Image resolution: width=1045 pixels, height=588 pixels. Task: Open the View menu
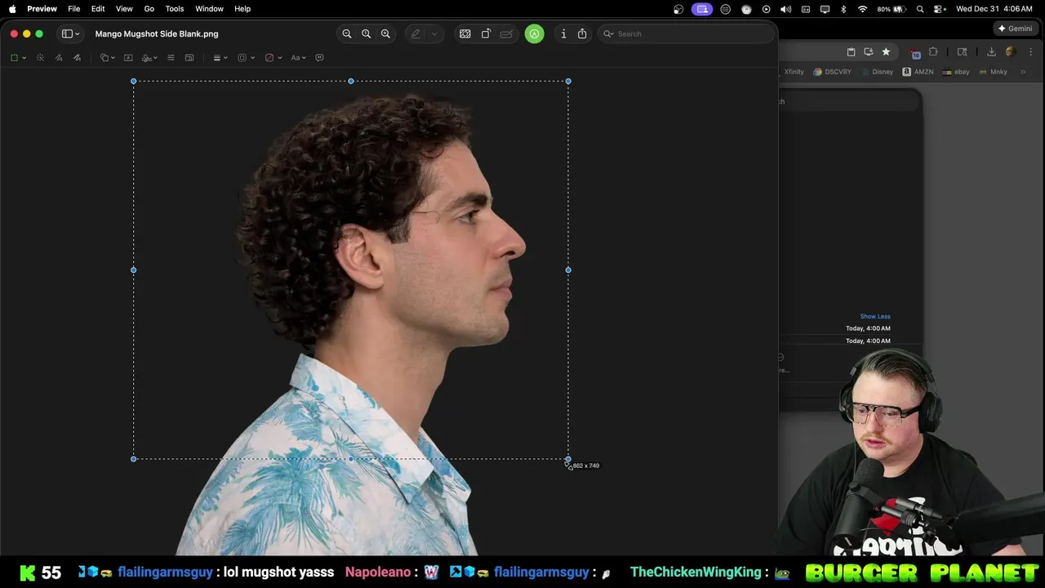point(124,9)
